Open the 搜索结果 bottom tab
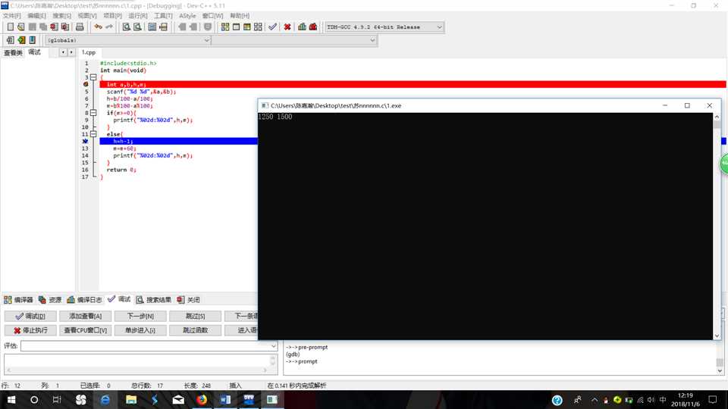 coord(154,300)
